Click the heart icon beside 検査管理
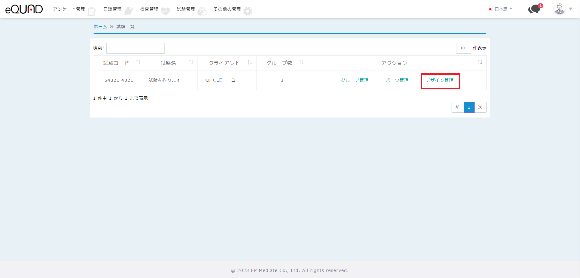580x278 pixels. point(165,11)
